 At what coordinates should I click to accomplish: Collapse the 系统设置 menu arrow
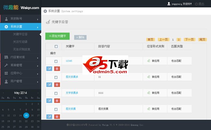pyautogui.click(x=38, y=27)
